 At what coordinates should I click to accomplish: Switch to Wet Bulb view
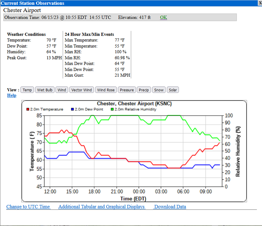tap(45, 90)
